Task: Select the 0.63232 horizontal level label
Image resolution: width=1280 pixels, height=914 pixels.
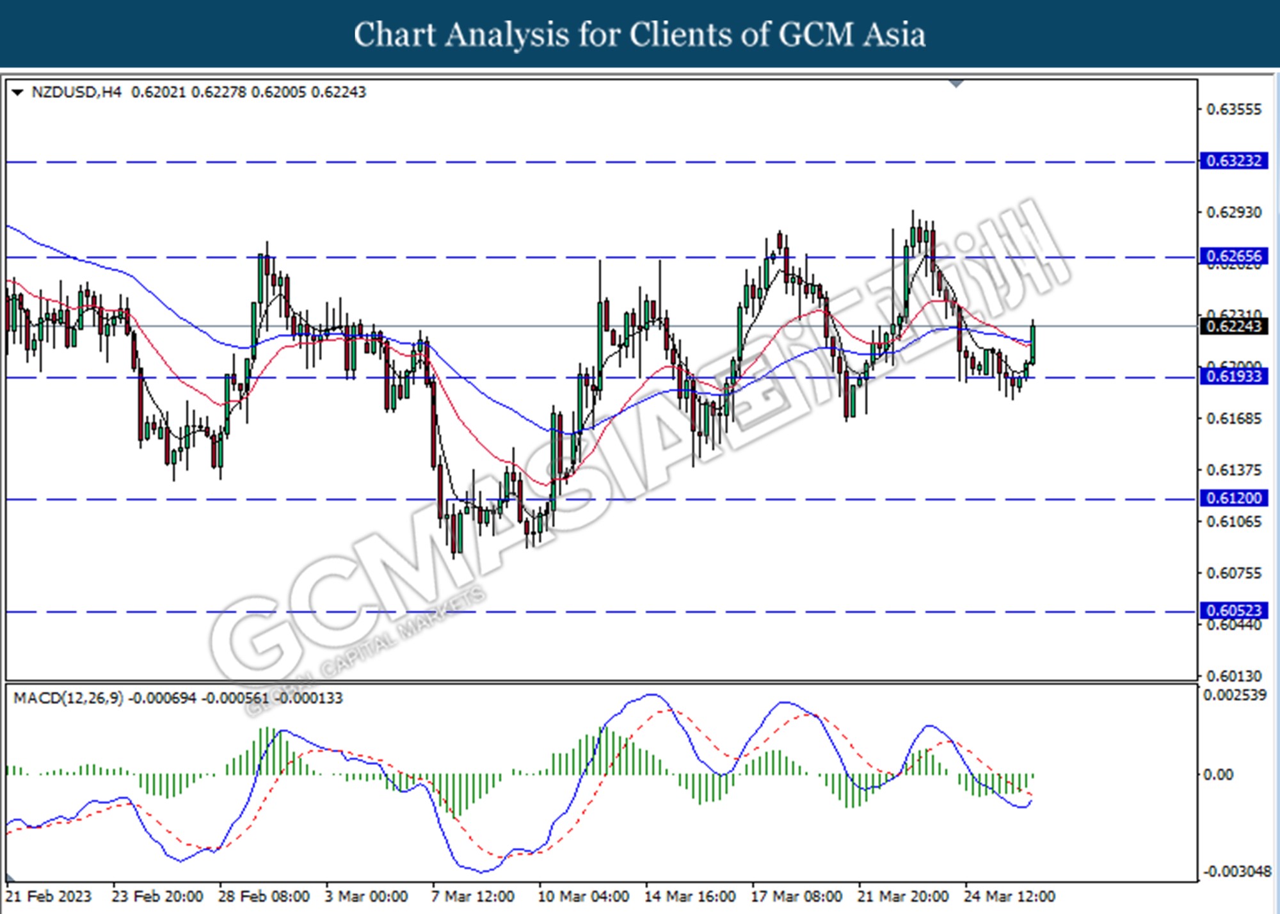Action: [1234, 161]
